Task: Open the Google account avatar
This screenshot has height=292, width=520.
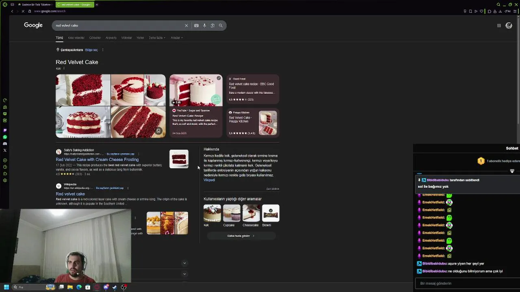Action: (x=509, y=26)
